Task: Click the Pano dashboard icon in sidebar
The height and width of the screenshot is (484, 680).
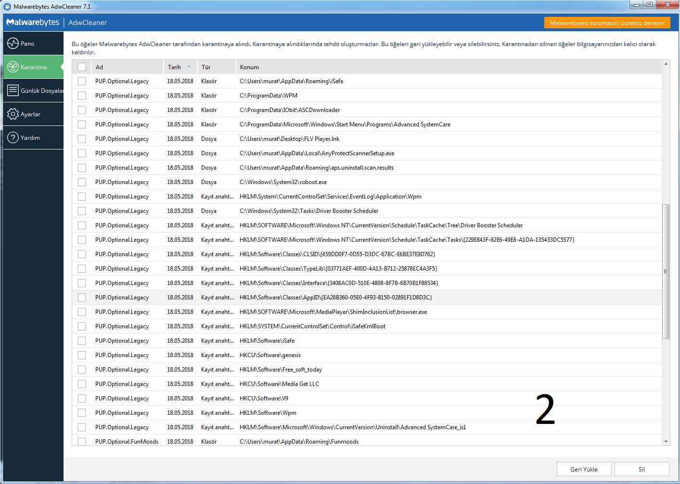Action: (13, 43)
